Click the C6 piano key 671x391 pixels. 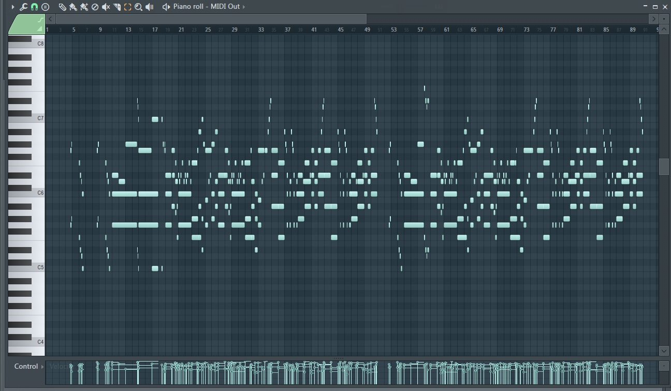[26, 193]
